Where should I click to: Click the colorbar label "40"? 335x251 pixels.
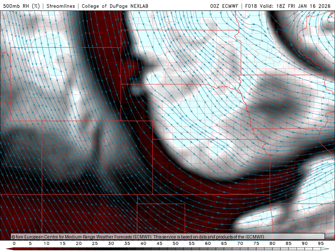click(143, 243)
